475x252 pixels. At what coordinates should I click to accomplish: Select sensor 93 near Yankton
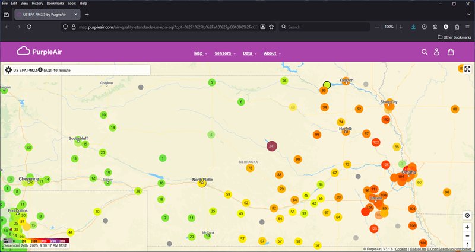tap(324, 91)
